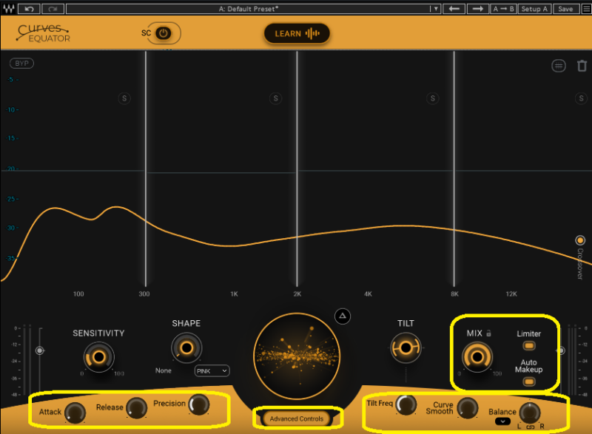
Task: Click the A to B copy button
Action: (x=504, y=9)
